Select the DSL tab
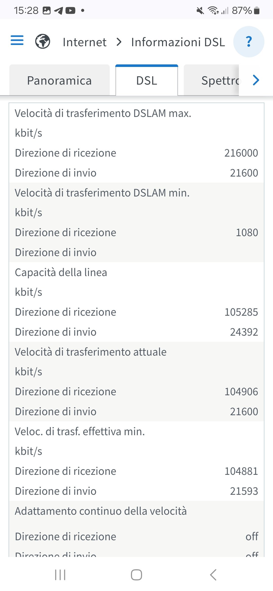This screenshot has height=591, width=273. [147, 81]
